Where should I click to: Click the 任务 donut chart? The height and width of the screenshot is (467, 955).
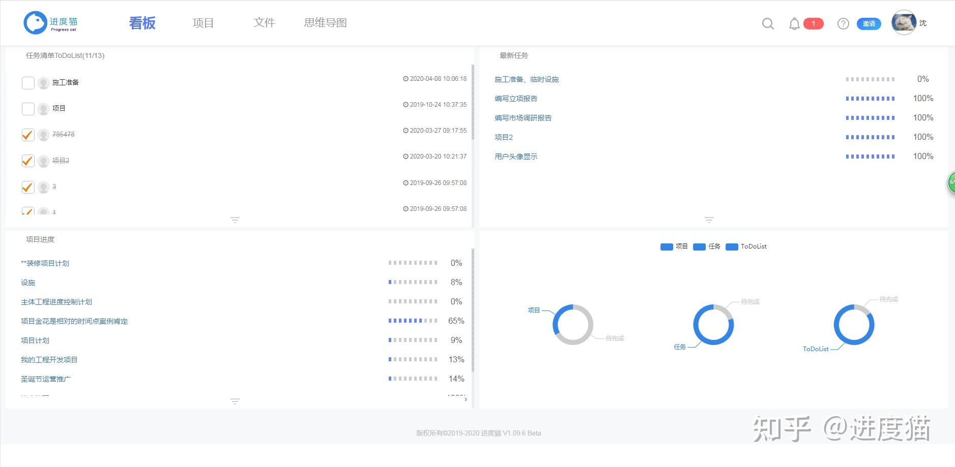coord(713,325)
